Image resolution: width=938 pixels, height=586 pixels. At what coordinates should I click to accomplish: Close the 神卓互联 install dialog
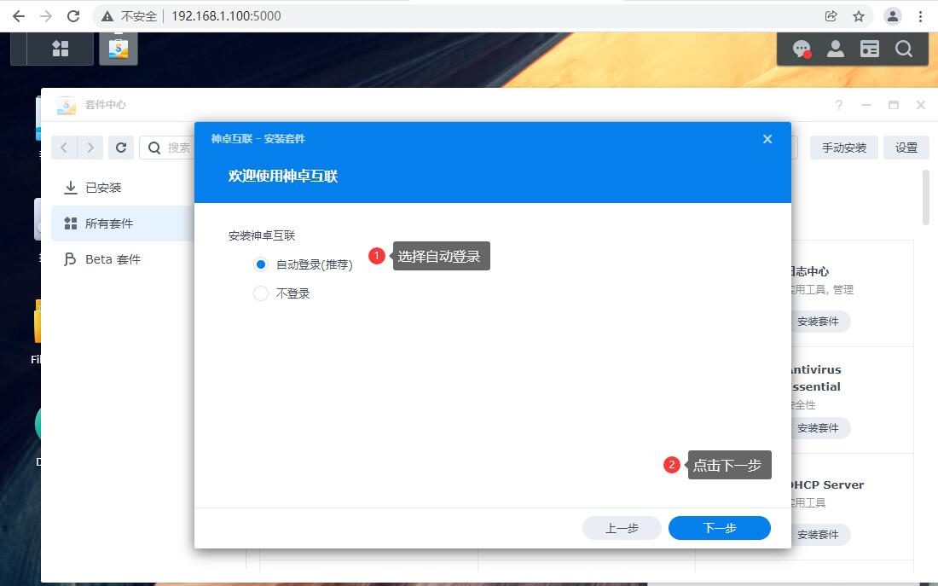click(767, 139)
